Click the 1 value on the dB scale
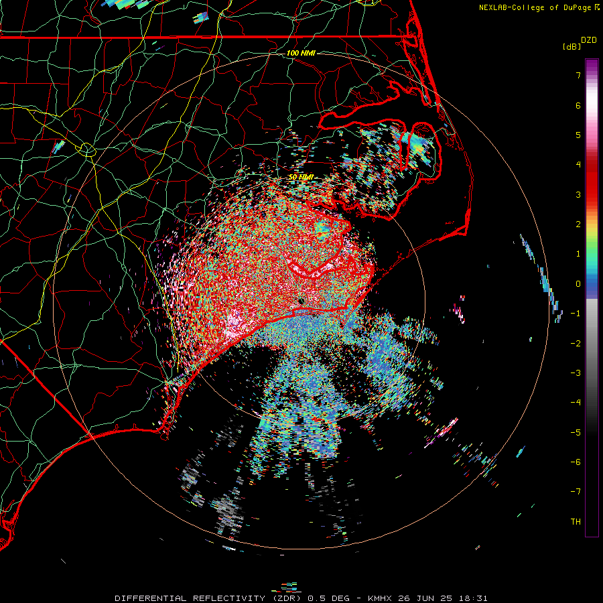 click(x=578, y=254)
